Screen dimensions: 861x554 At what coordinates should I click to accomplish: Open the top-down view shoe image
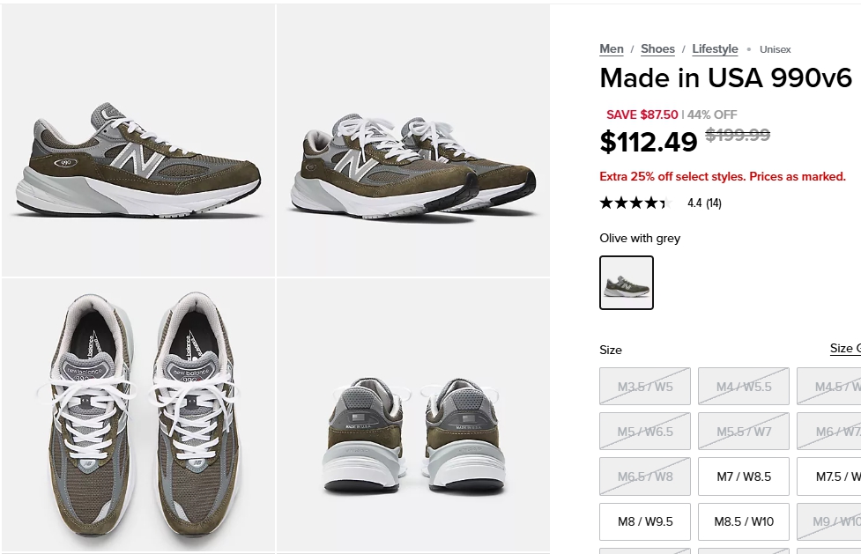[x=138, y=416]
